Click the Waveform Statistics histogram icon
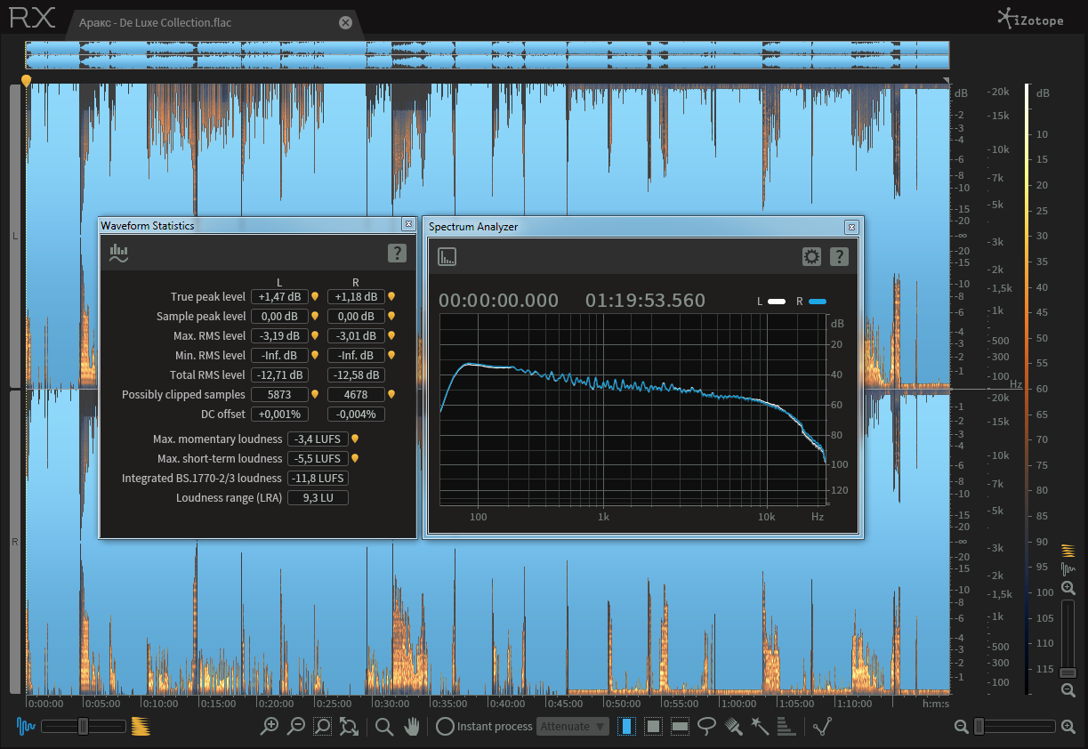The image size is (1088, 749). click(x=118, y=254)
